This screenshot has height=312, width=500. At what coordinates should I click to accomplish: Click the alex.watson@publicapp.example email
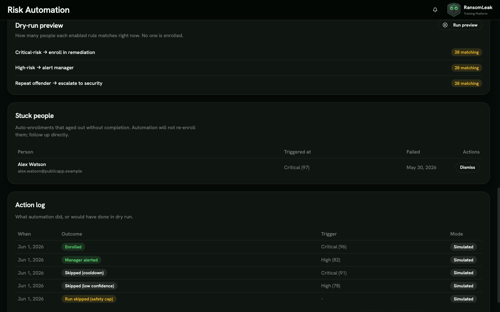coord(50,171)
